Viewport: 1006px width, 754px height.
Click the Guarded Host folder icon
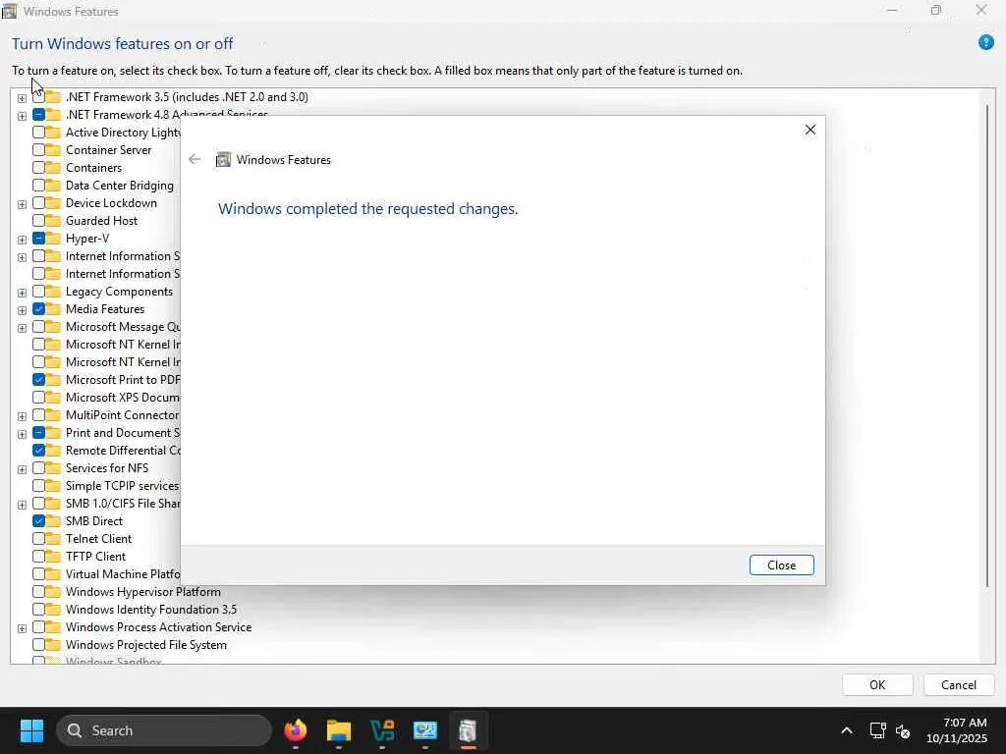53,221
